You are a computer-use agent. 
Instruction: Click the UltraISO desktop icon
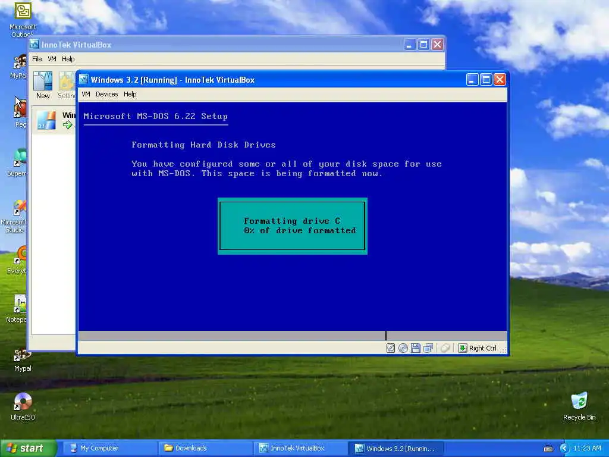(23, 406)
